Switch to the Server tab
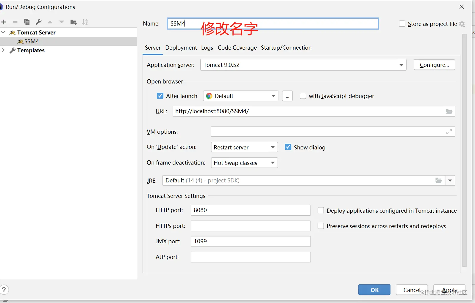Image resolution: width=475 pixels, height=303 pixels. pyautogui.click(x=153, y=48)
